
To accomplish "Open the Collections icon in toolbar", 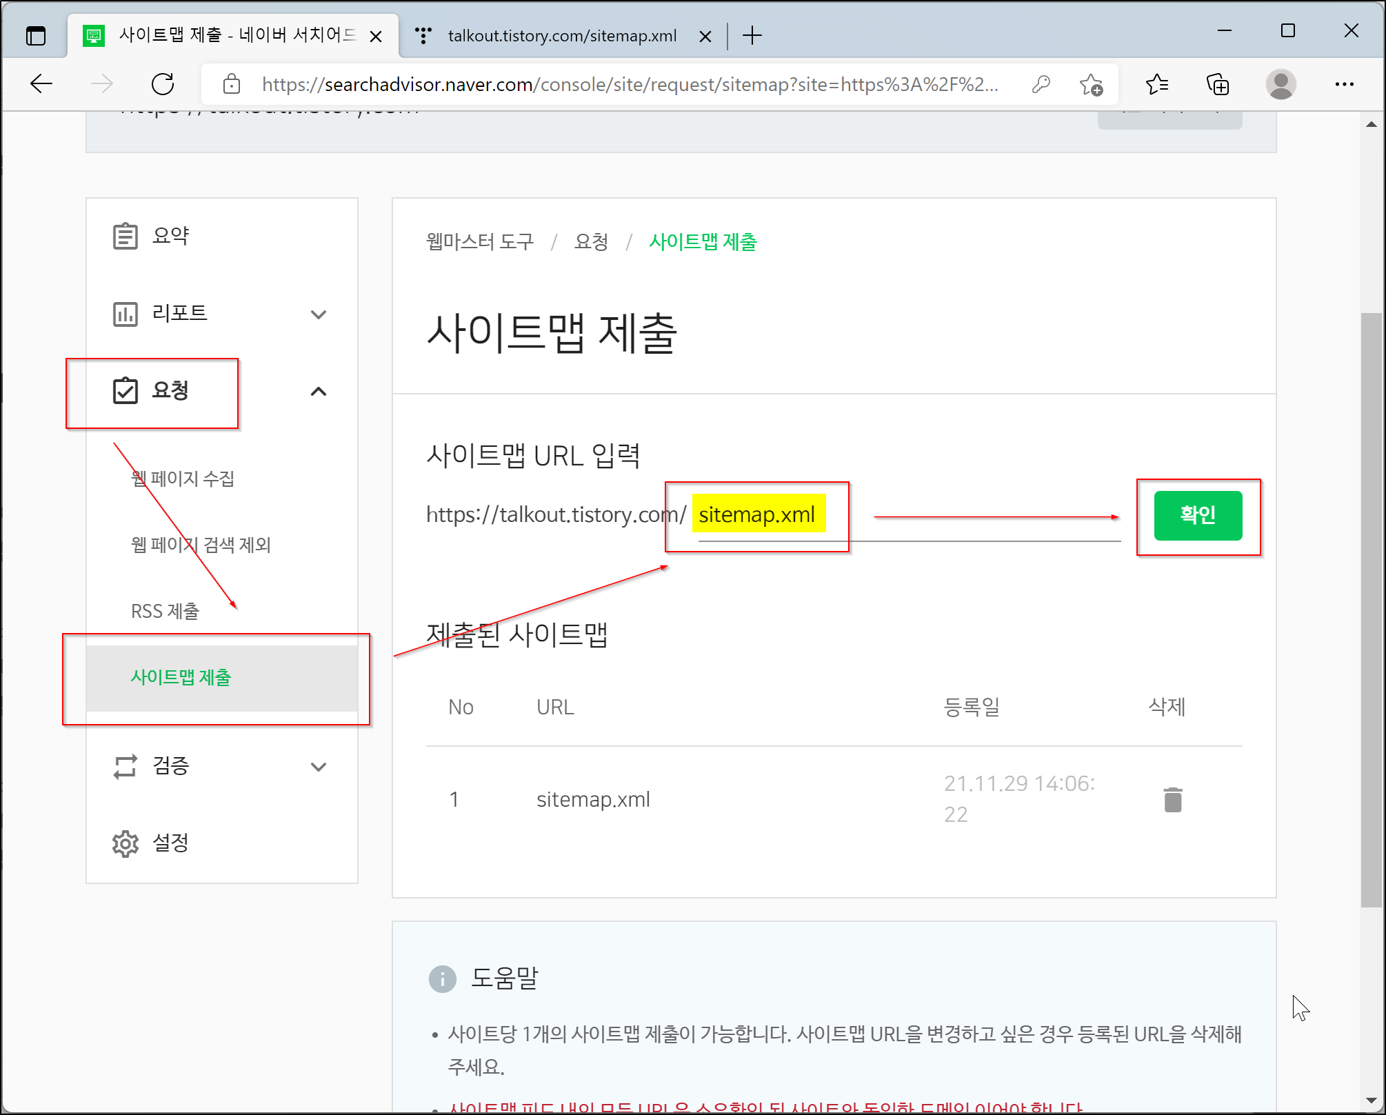I will click(x=1218, y=84).
